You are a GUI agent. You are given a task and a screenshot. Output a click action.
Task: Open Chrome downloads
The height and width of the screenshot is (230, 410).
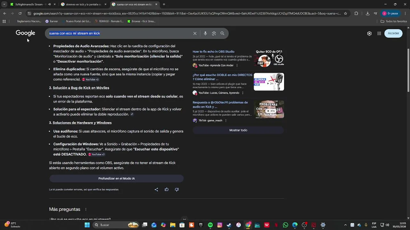[x=367, y=13]
